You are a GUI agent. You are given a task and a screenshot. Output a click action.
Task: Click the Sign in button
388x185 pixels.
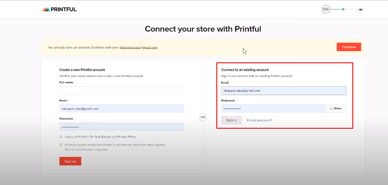pos(231,120)
